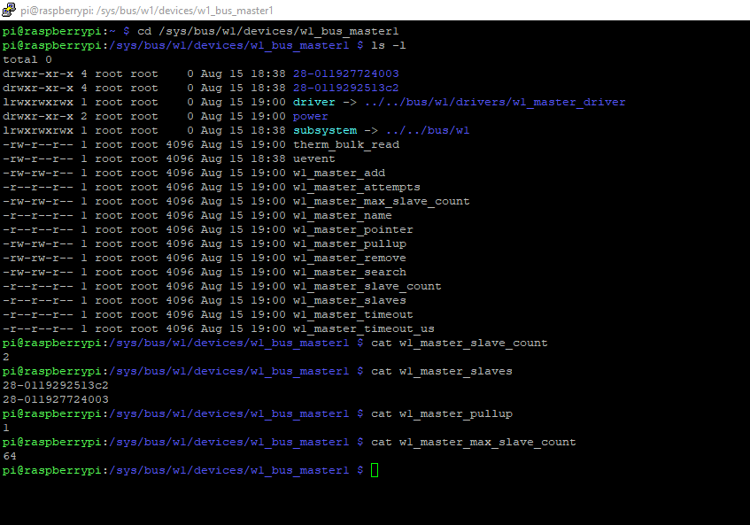Click the 28-011927724003 line in the cat w1_master_slaves output
Image resolution: width=750 pixels, height=525 pixels.
tap(56, 400)
